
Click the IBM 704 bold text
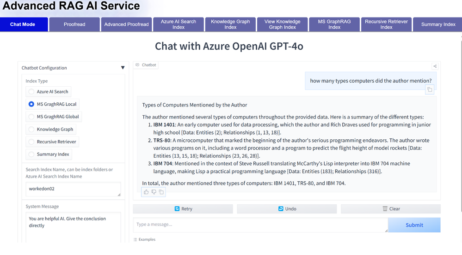coord(163,163)
